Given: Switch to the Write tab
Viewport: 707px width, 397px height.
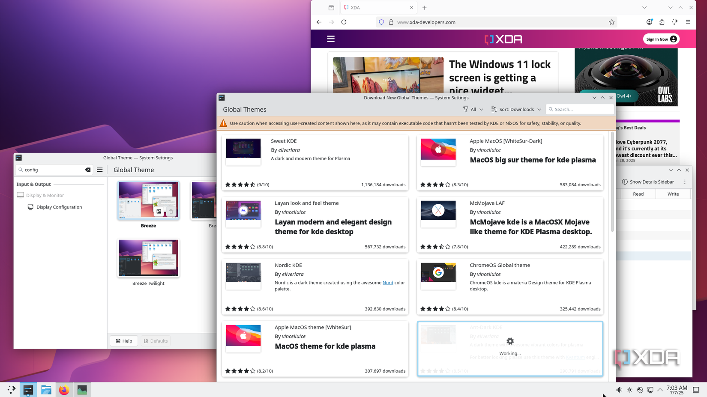Looking at the screenshot, I should pos(672,194).
